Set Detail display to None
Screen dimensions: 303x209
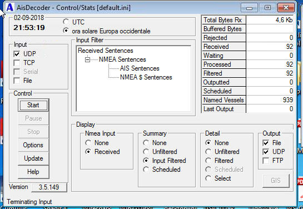point(208,143)
